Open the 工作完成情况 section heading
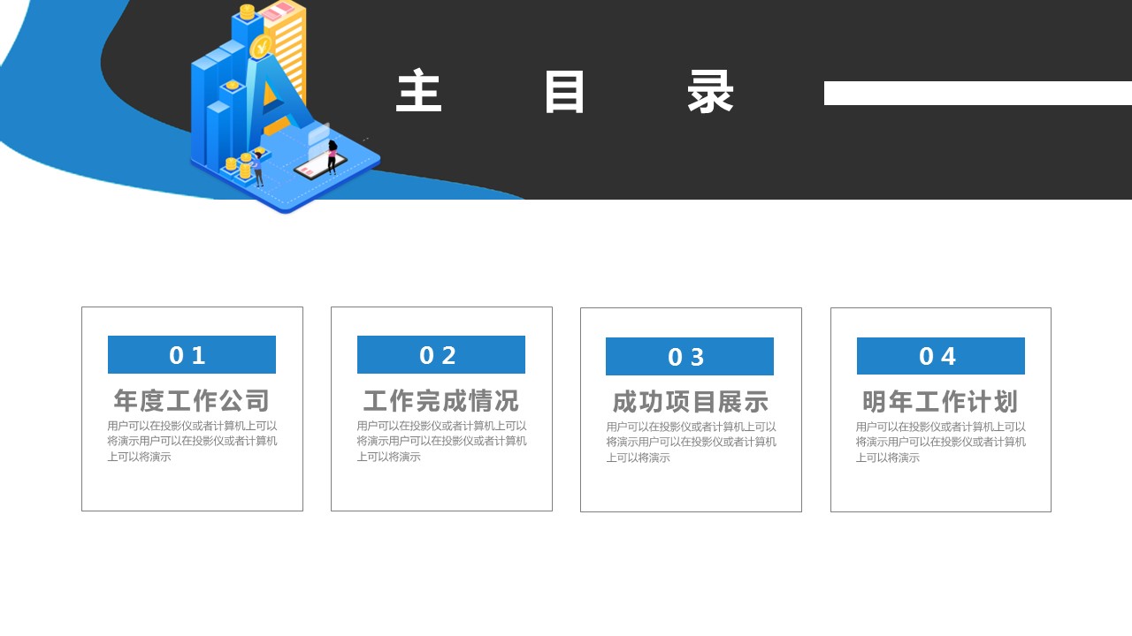The height and width of the screenshot is (636, 1132). tap(441, 401)
